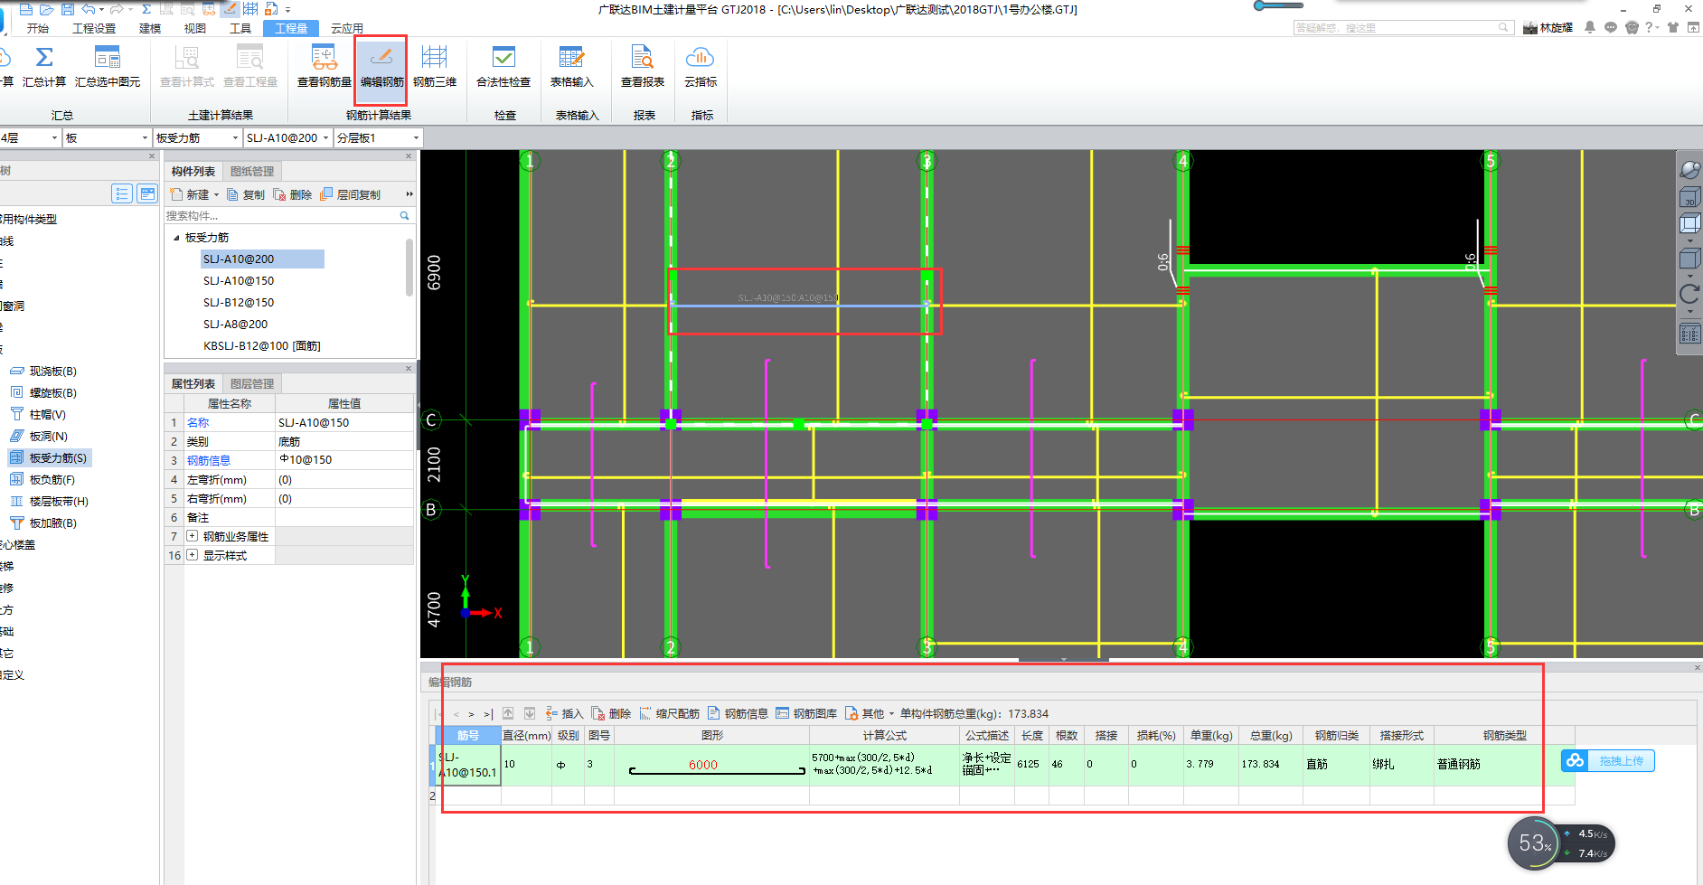Open 钢筋图库 in the rebar editor
This screenshot has height=885, width=1703.
(807, 713)
